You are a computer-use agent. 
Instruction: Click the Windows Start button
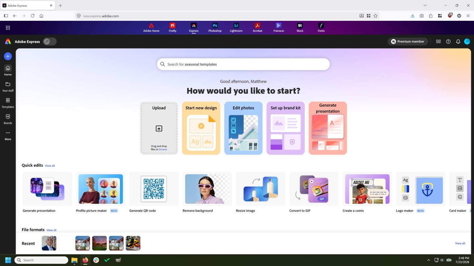(x=8, y=260)
